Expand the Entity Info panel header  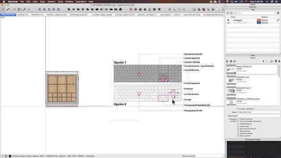coord(253,7)
